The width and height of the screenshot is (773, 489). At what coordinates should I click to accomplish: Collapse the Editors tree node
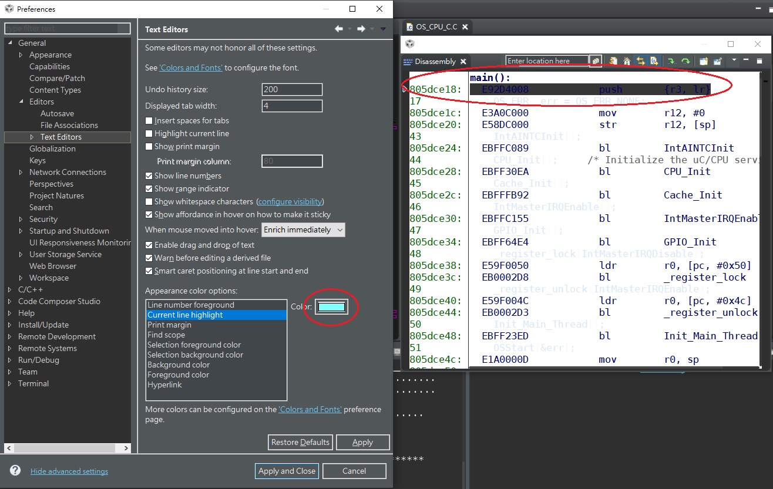(x=21, y=102)
